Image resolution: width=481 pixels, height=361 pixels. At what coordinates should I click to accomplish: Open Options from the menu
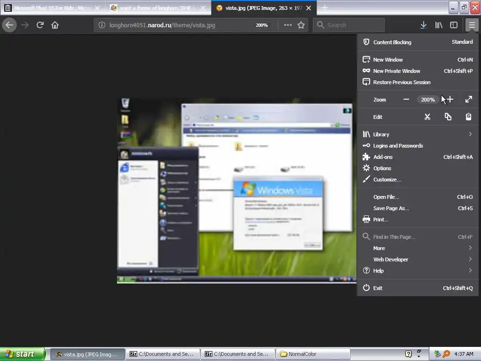tap(418, 168)
